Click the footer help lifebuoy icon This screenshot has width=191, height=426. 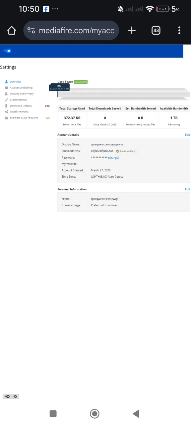(15, 396)
